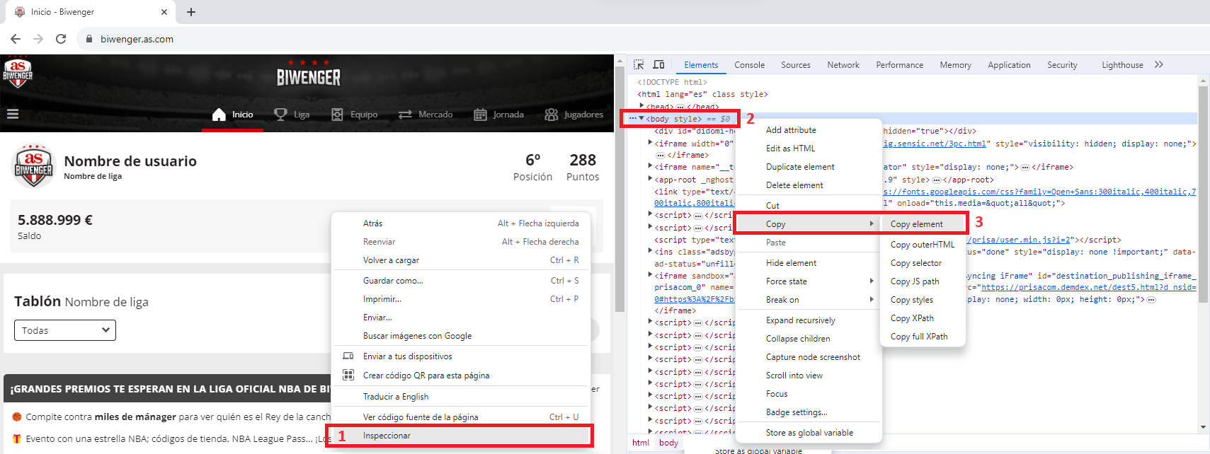The image size is (1210, 454).
Task: Select Add attribute in DevTools menu
Action: (x=809, y=130)
